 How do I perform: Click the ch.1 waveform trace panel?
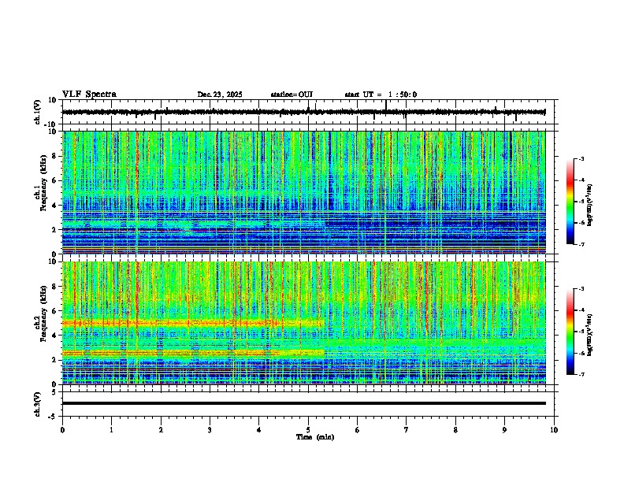click(x=307, y=112)
